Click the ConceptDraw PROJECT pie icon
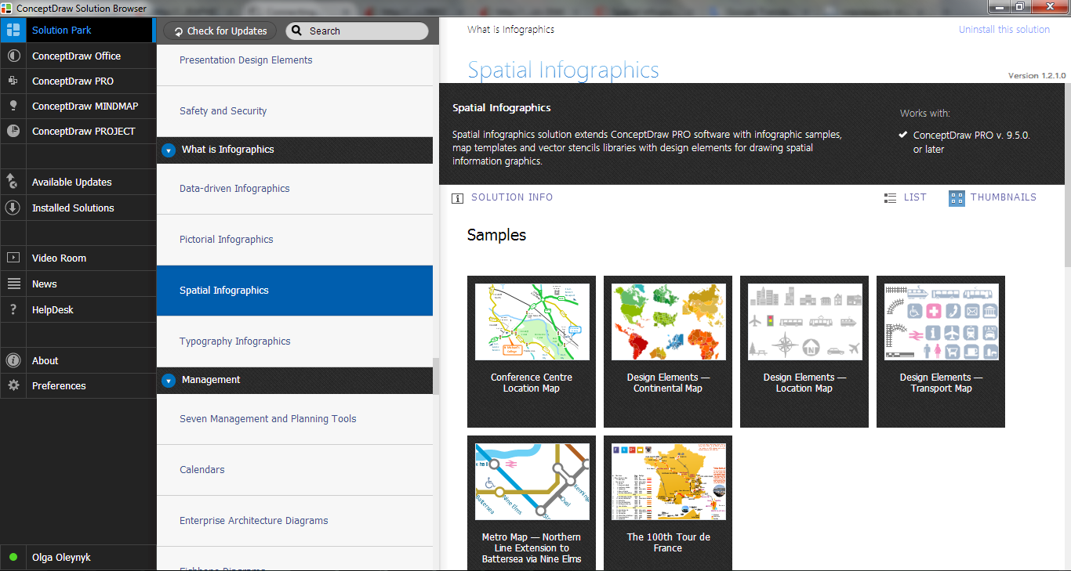This screenshot has width=1071, height=571. tap(13, 132)
